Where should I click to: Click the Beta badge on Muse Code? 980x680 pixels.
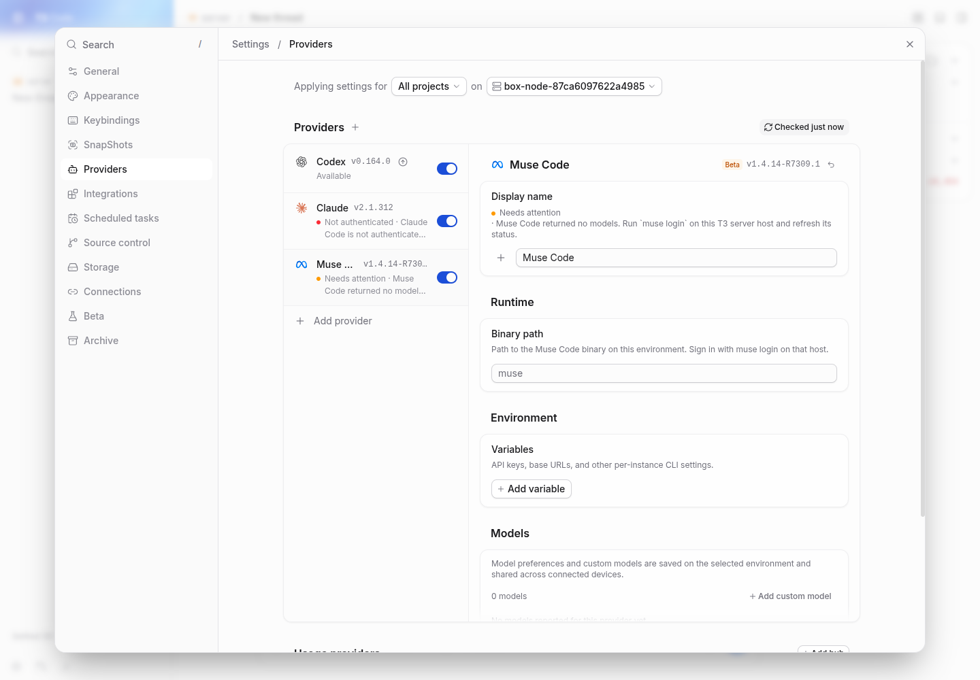[732, 165]
